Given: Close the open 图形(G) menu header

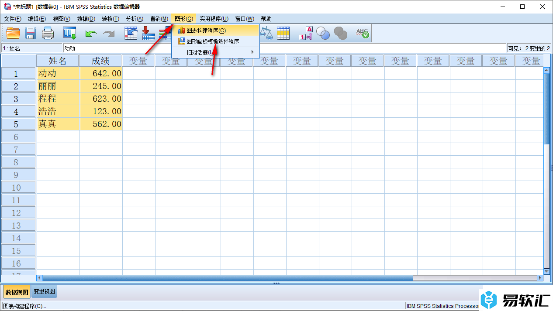Looking at the screenshot, I should [184, 19].
